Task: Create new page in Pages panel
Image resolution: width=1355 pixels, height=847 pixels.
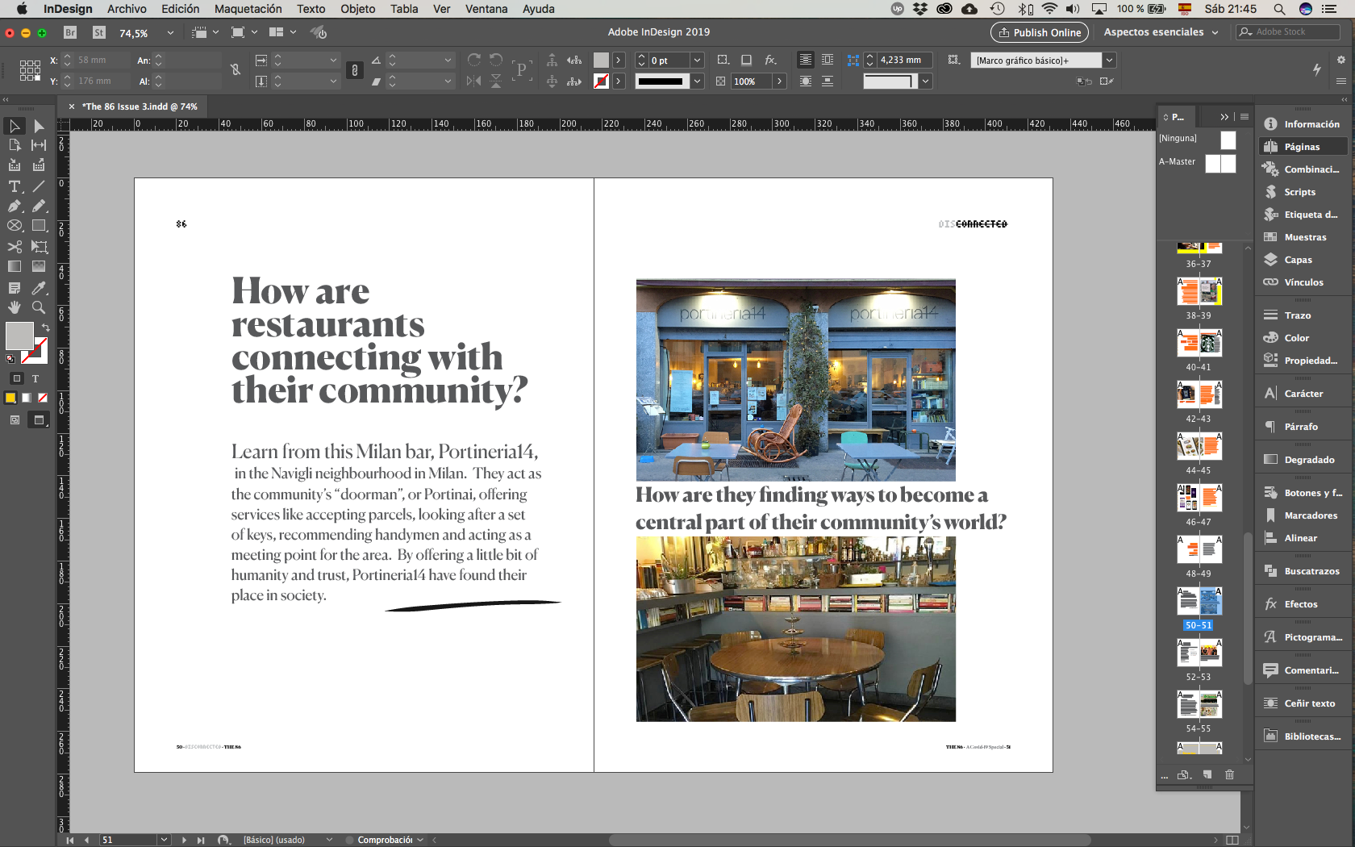Action: 1207,774
